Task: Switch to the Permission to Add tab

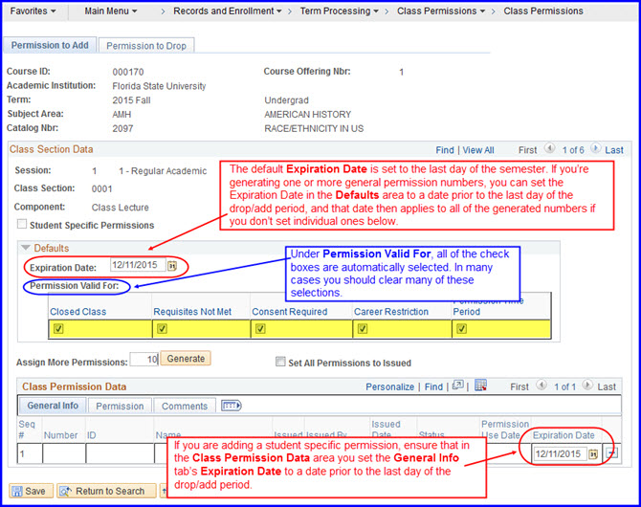Action: (x=50, y=45)
